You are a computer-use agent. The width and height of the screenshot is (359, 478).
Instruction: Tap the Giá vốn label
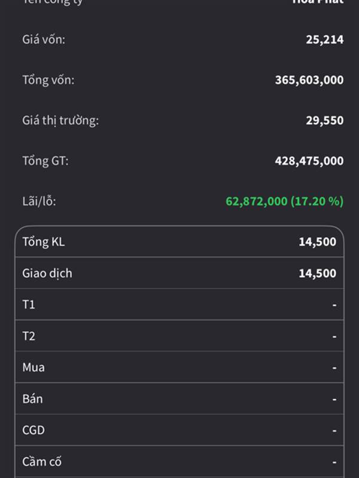(44, 39)
